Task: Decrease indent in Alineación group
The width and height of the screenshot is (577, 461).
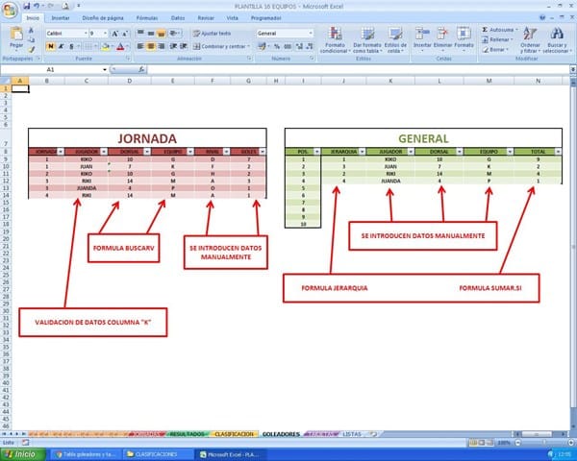Action: [x=173, y=46]
